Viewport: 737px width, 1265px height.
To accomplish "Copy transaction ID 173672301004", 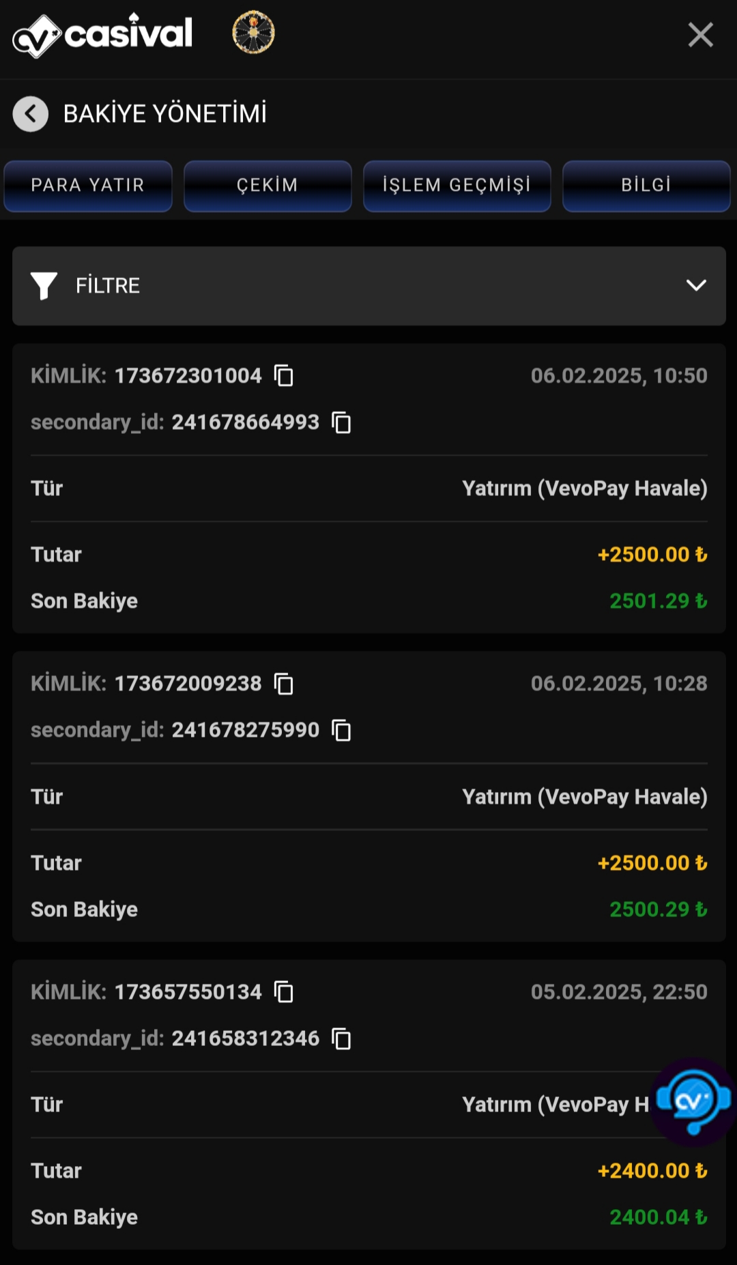I will coord(284,375).
